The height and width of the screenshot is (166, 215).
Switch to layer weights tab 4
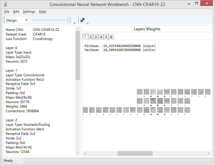[101, 37]
